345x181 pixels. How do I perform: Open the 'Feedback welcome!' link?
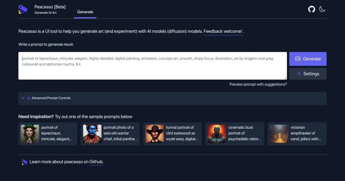[223, 31]
